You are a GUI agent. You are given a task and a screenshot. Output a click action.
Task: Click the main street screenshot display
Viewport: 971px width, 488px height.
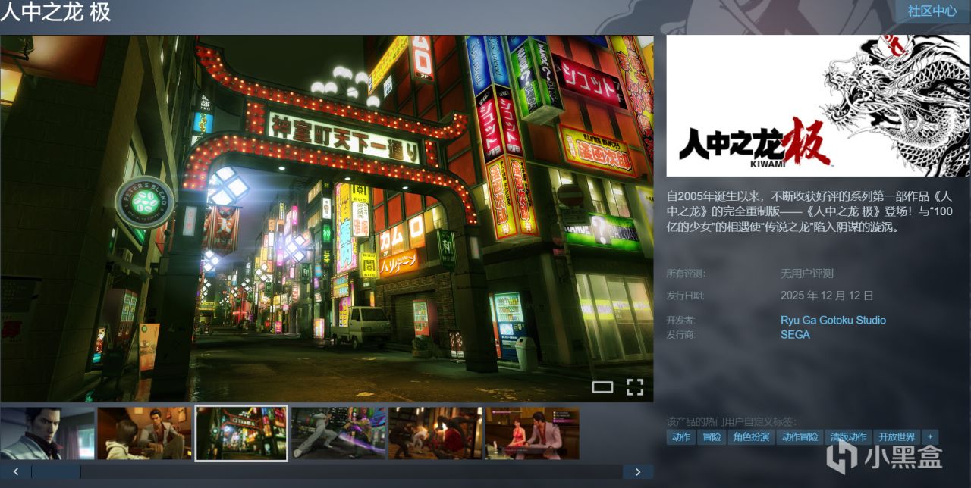pyautogui.click(x=327, y=218)
